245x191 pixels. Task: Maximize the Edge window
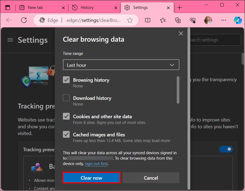coord(222,5)
